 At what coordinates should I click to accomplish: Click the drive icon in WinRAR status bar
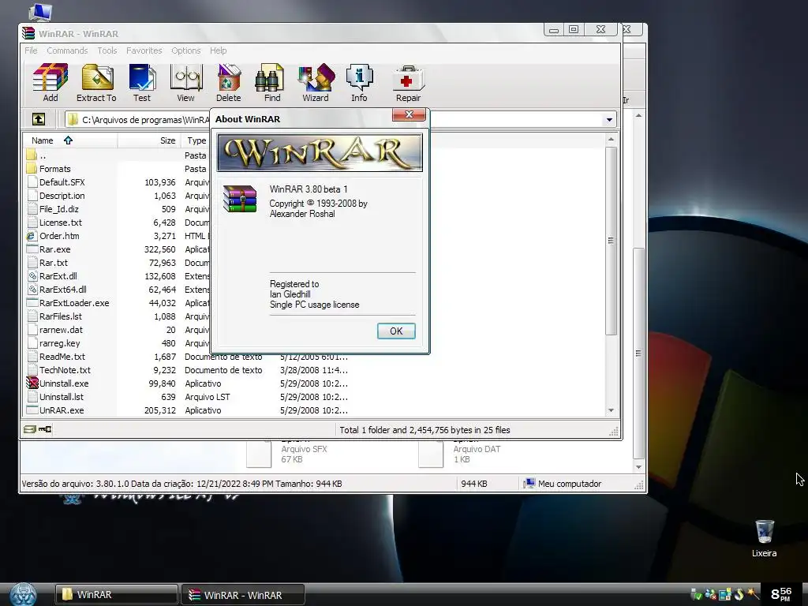point(29,429)
